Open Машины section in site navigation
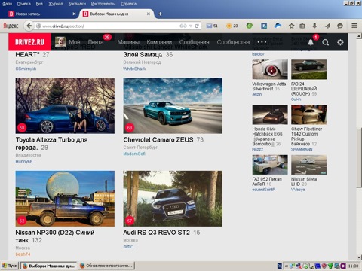Viewport: 362px width, 271px height. pyautogui.click(x=128, y=42)
